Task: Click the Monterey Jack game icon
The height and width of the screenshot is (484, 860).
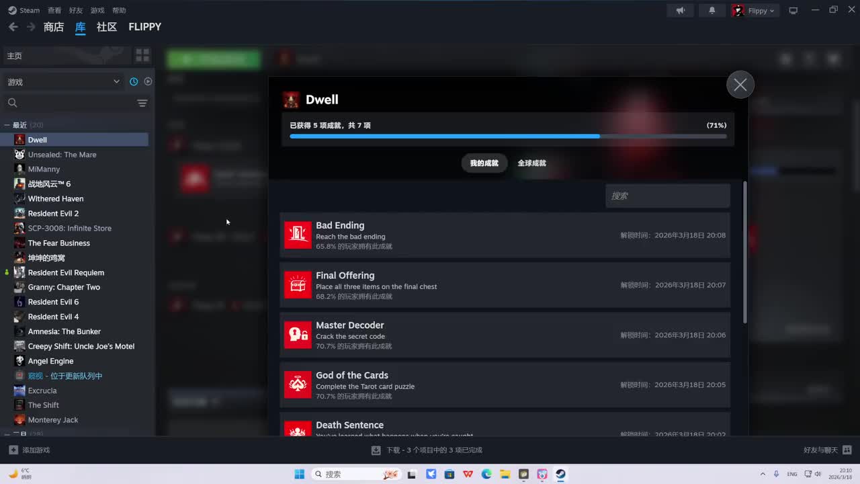Action: (19, 419)
